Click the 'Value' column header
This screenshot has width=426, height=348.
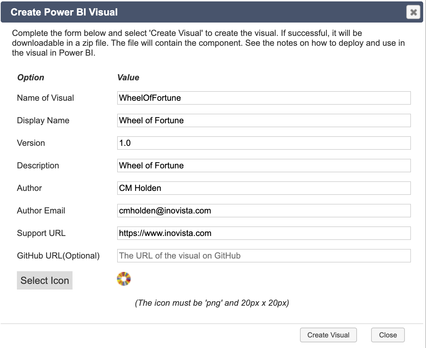click(128, 77)
